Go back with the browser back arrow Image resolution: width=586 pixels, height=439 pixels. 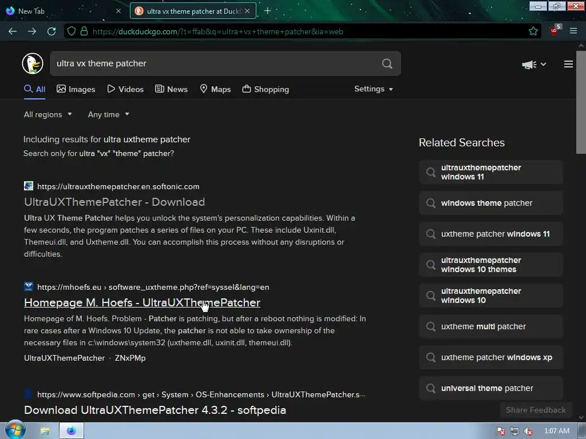point(13,31)
